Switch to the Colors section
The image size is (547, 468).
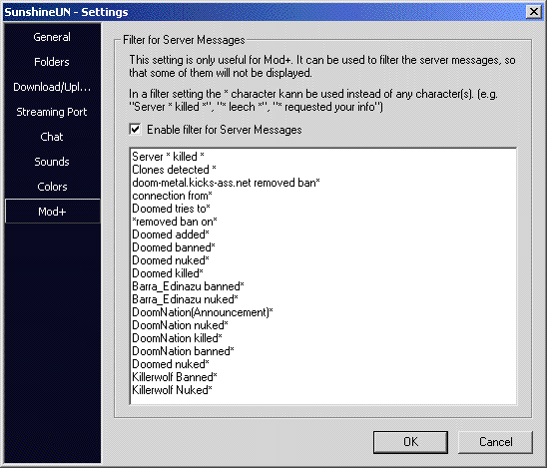click(52, 187)
